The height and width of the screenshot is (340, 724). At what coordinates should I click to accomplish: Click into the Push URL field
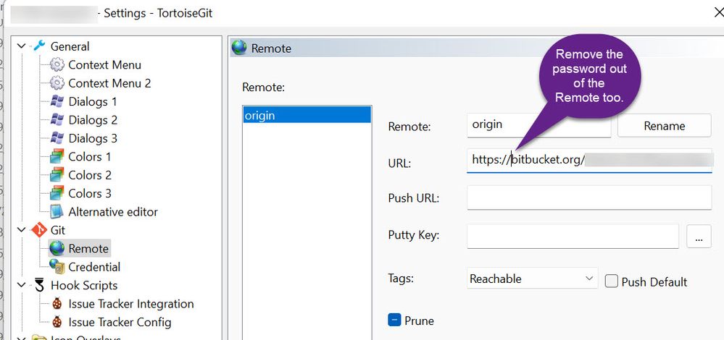pos(589,197)
